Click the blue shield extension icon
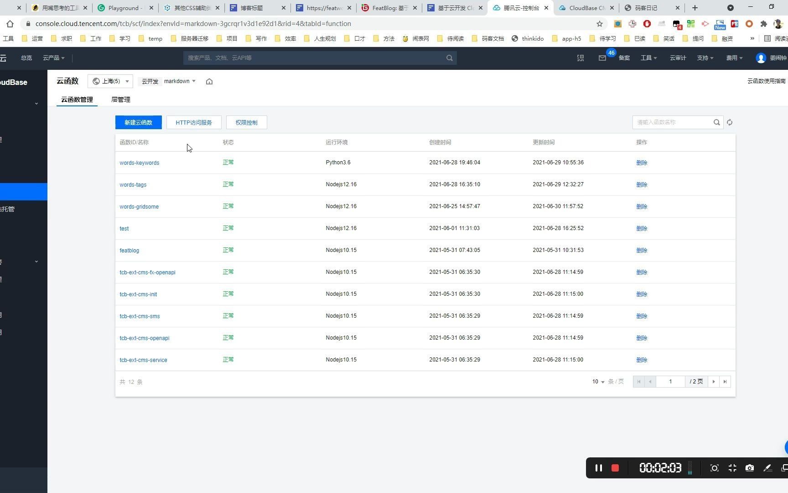Screen dimensions: 788x493 point(618,24)
